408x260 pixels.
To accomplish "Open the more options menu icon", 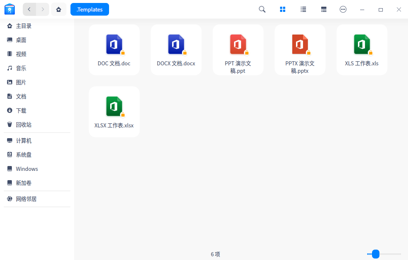I will click(x=343, y=9).
